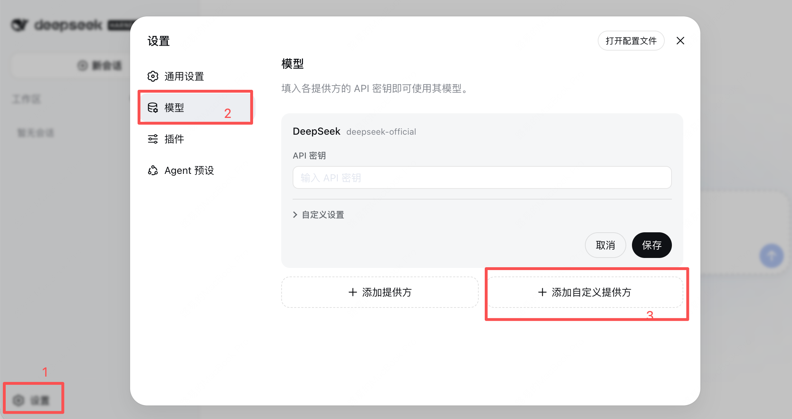This screenshot has width=792, height=419.
Task: Click 添加提供方 add provider button
Action: tap(380, 292)
